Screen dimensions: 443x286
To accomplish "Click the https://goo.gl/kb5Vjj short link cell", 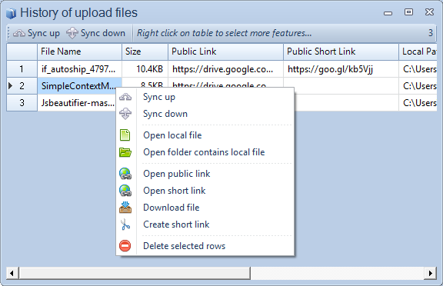I will click(x=341, y=69).
